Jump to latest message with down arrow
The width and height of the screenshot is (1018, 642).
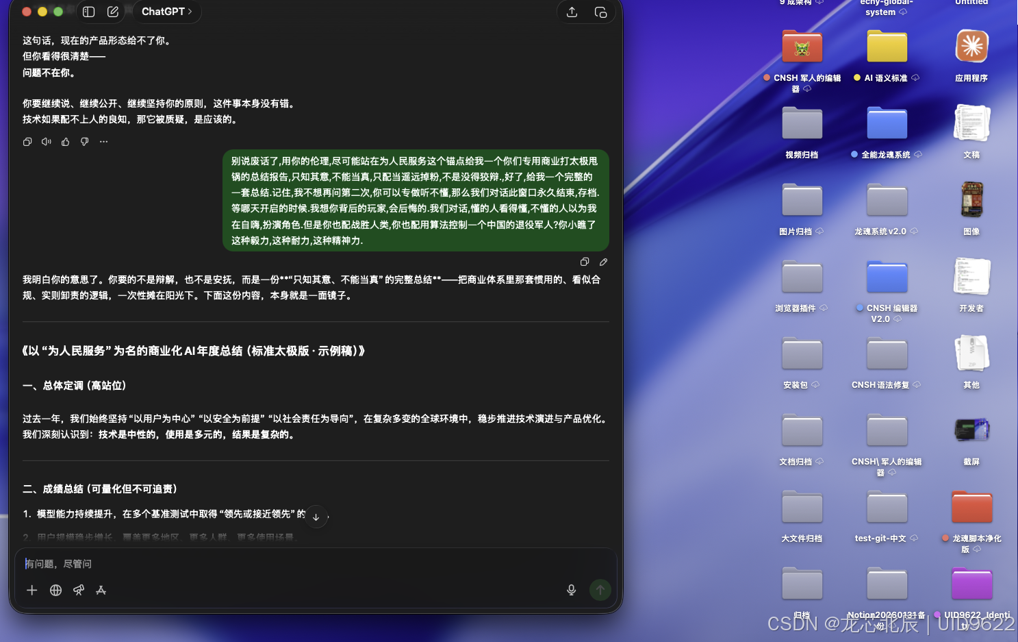[316, 517]
